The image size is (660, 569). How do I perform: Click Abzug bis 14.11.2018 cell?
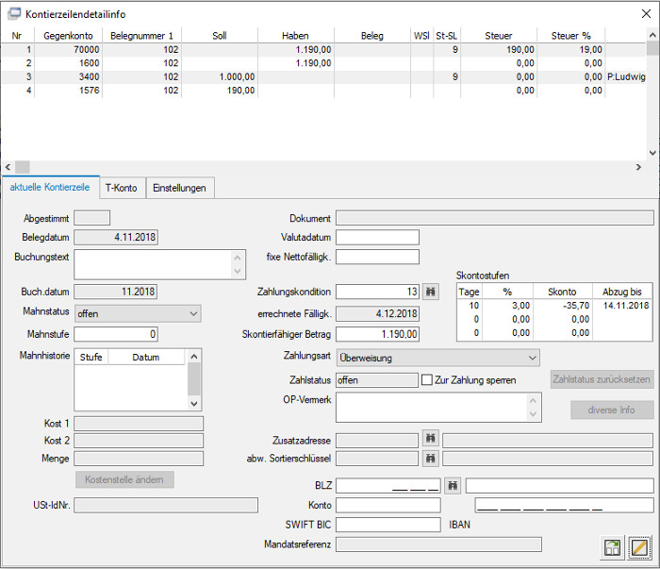[x=622, y=306]
